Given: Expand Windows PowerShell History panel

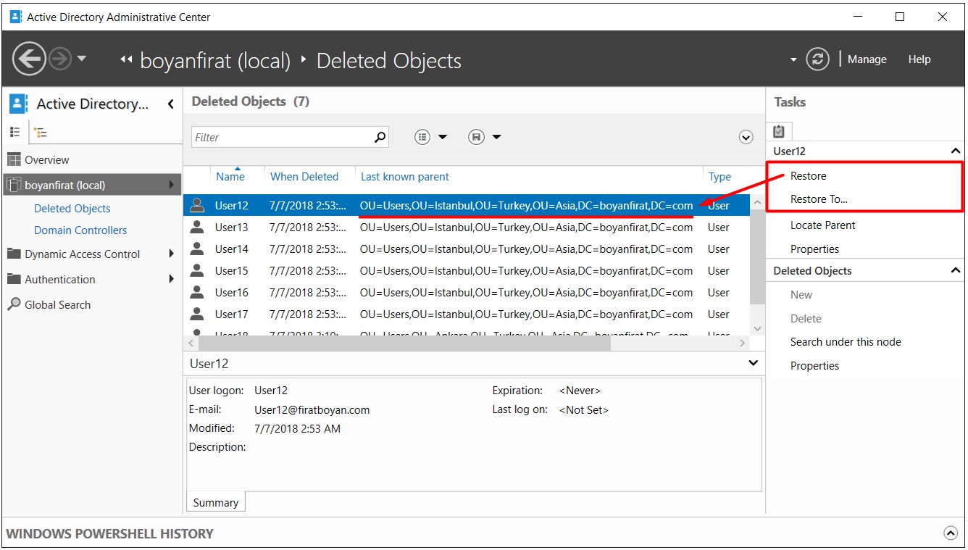Looking at the screenshot, I should point(951,533).
